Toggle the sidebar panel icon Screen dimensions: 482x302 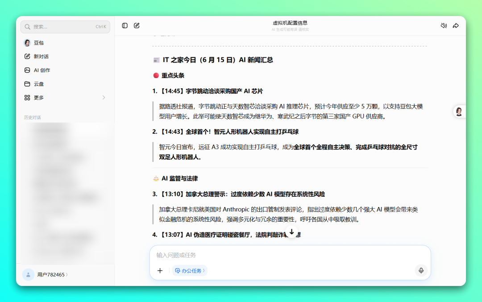(x=125, y=25)
